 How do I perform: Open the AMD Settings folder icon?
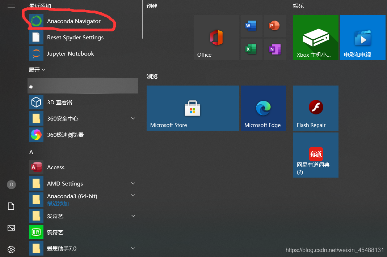click(36, 183)
